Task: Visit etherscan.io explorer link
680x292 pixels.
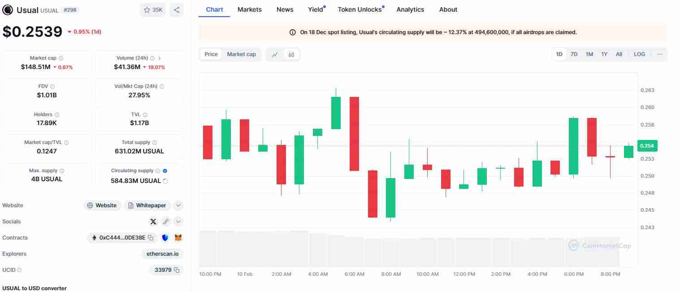Action: (162, 254)
